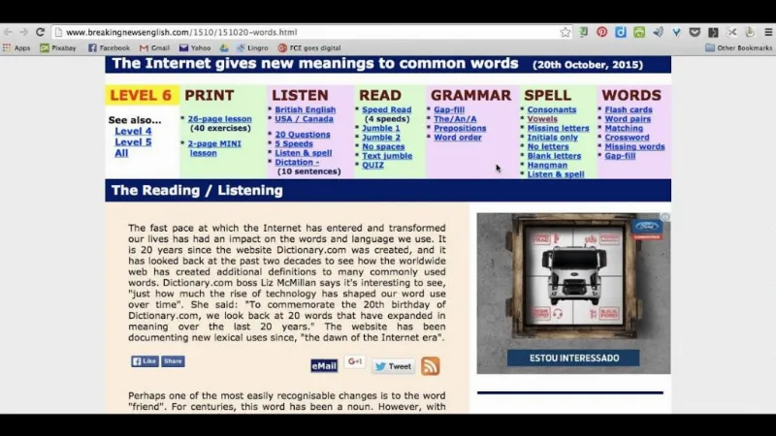Click the Pocket extension icon
Image resolution: width=776 pixels, height=436 pixels.
click(x=695, y=32)
